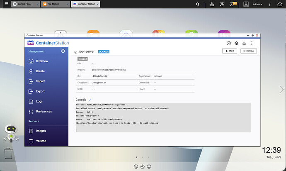Open the QTS main menu hamburger icon

point(6,4)
